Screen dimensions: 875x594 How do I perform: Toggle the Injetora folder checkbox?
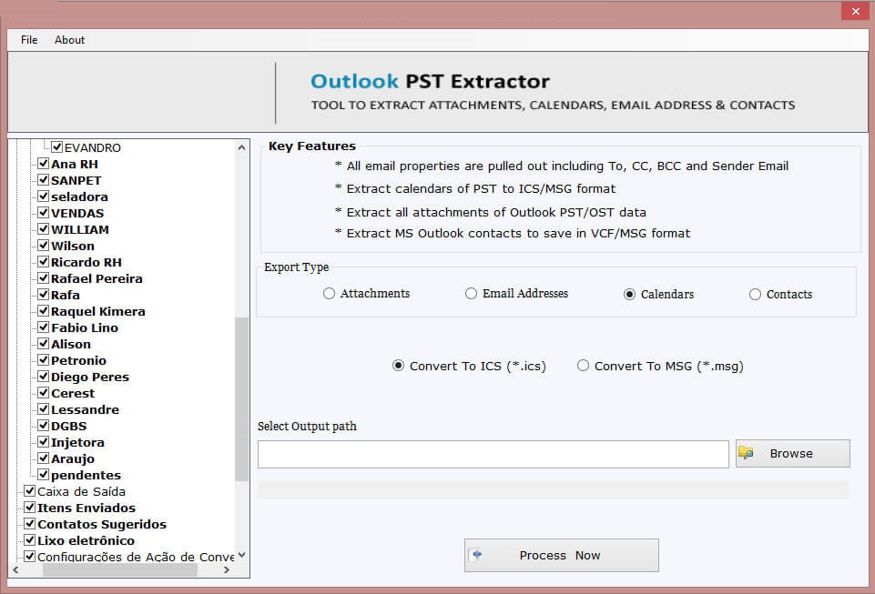tap(44, 442)
